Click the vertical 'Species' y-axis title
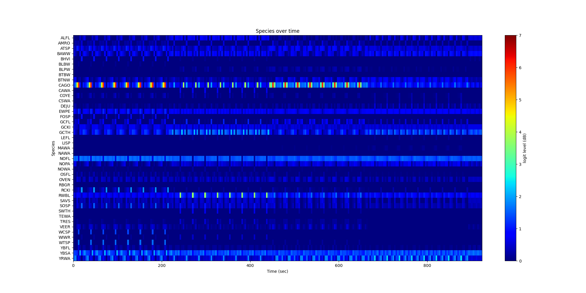Screen dimensions: 586x293 53,148
